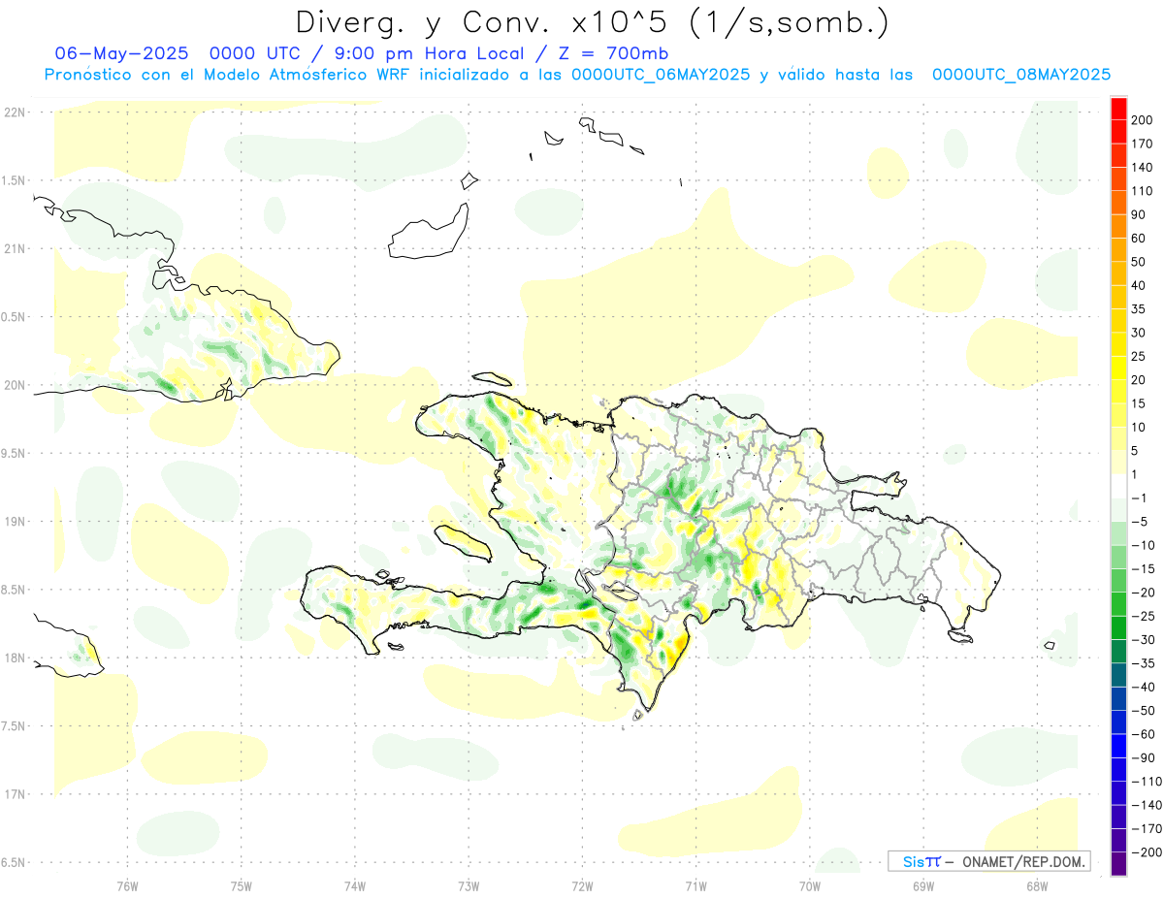This screenshot has height=899, width=1164.
Task: Click the latitude label '21N'
Action: pyautogui.click(x=14, y=248)
